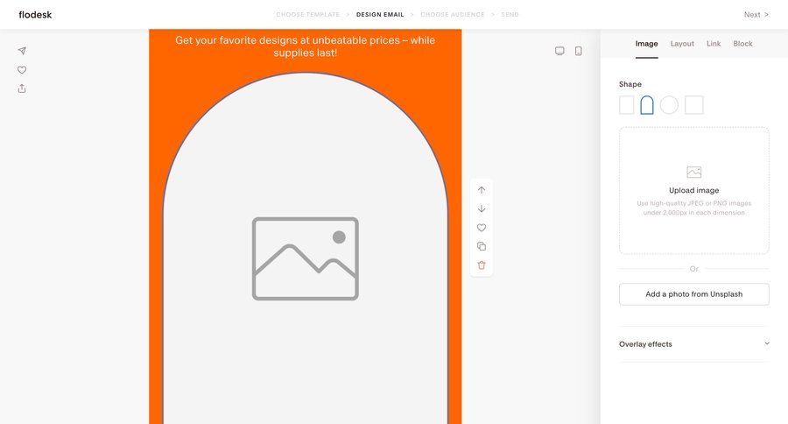
Task: Click Add a photo from Unsplash
Action: (694, 294)
